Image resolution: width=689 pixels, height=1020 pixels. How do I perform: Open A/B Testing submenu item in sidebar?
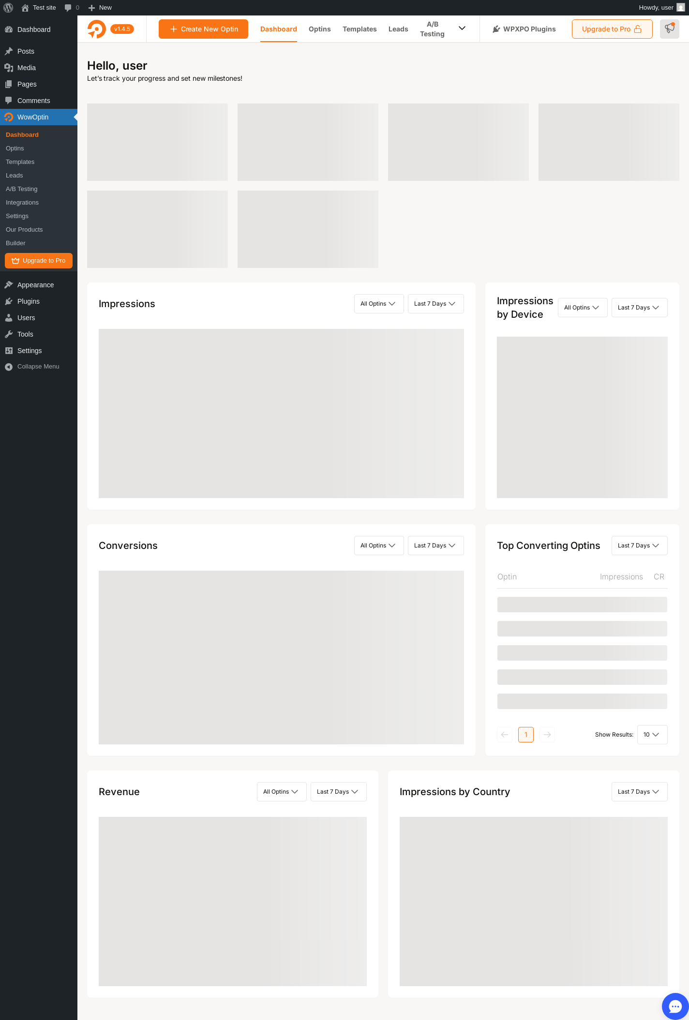pyautogui.click(x=39, y=189)
